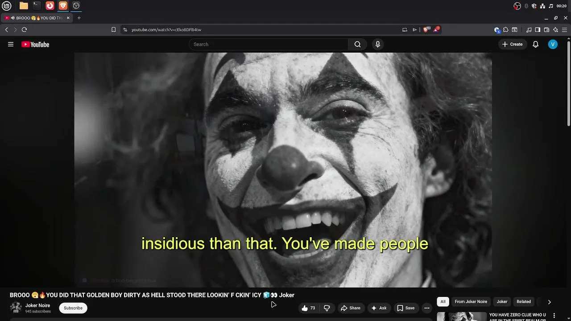Open the Brave browser panel icon
Image resolution: width=571 pixels, height=321 pixels.
point(63,6)
